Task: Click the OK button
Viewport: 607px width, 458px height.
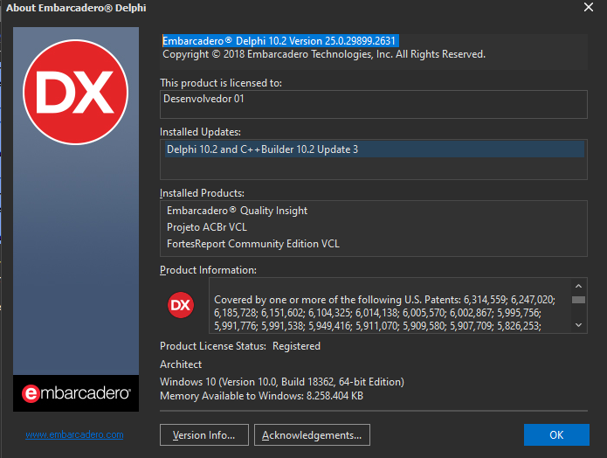Action: click(556, 434)
